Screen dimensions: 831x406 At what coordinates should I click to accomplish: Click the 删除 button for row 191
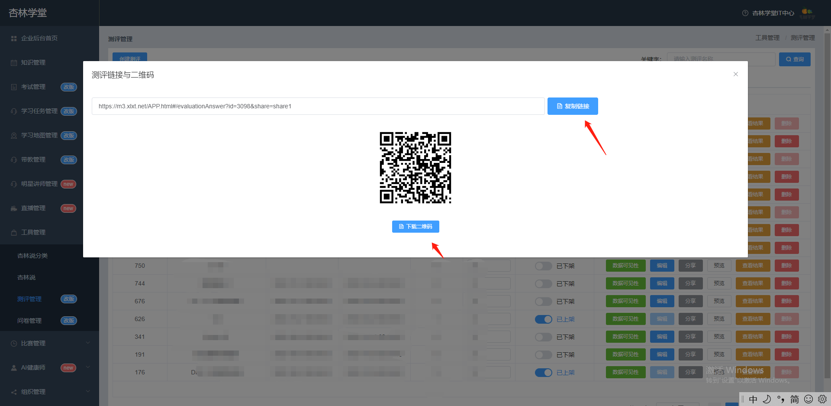point(787,354)
